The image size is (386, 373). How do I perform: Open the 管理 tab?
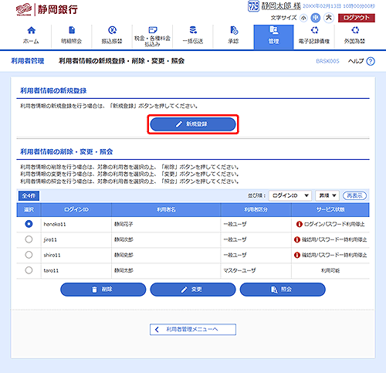pos(273,37)
